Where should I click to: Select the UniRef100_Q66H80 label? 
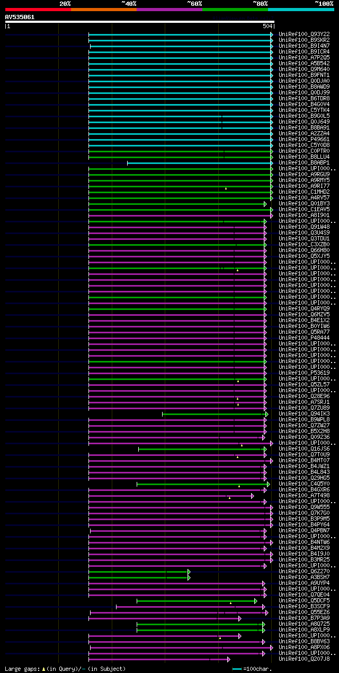click(304, 250)
